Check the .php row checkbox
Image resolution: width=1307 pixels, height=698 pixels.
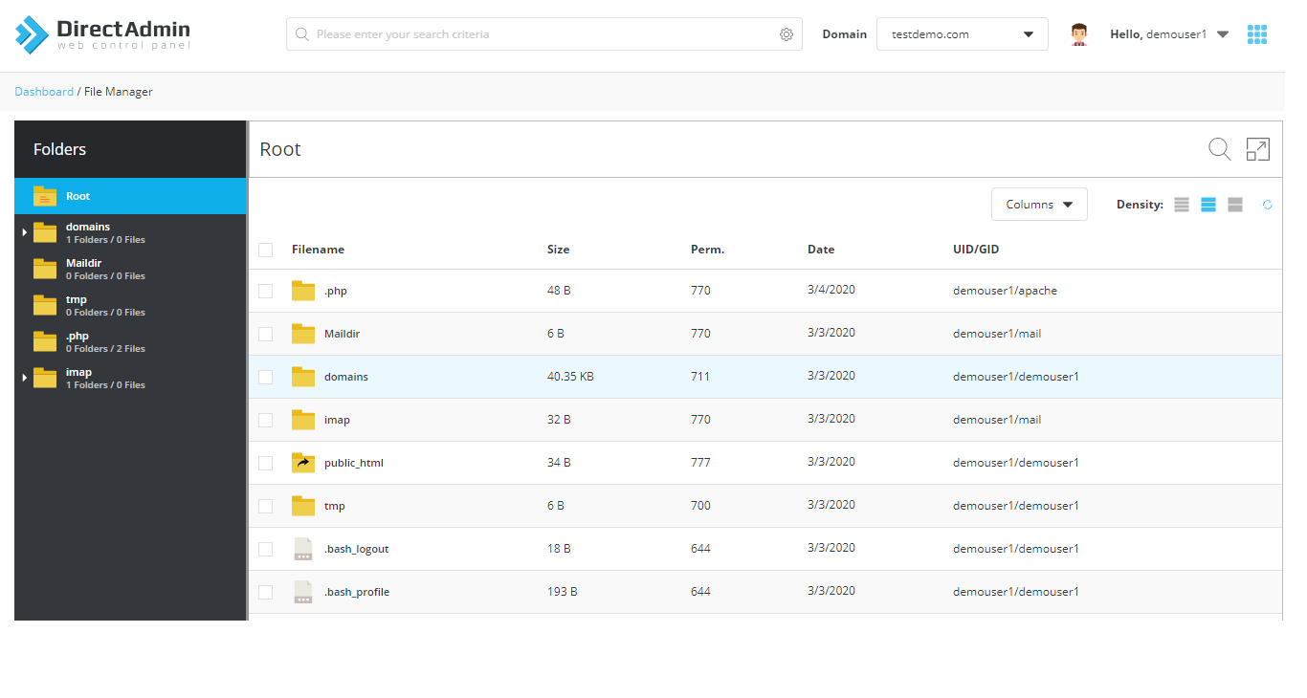pyautogui.click(x=266, y=291)
